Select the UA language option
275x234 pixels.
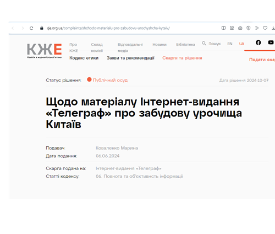click(241, 44)
